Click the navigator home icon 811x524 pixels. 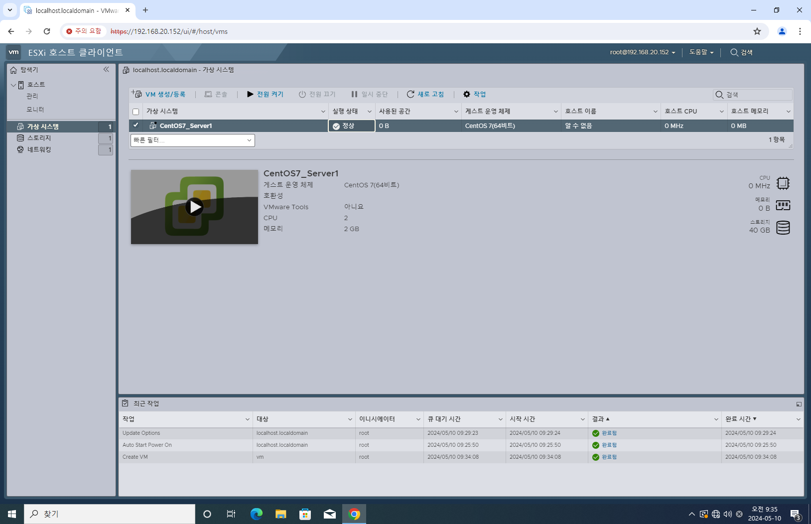pos(13,70)
